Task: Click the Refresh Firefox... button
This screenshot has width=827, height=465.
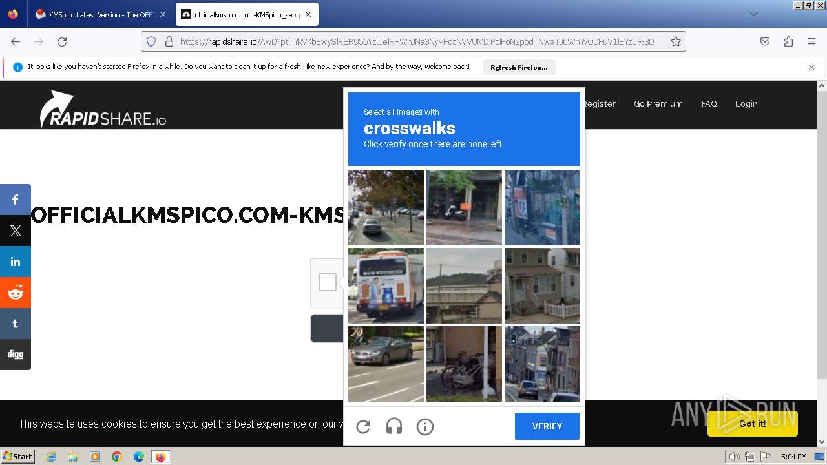Action: coord(519,67)
